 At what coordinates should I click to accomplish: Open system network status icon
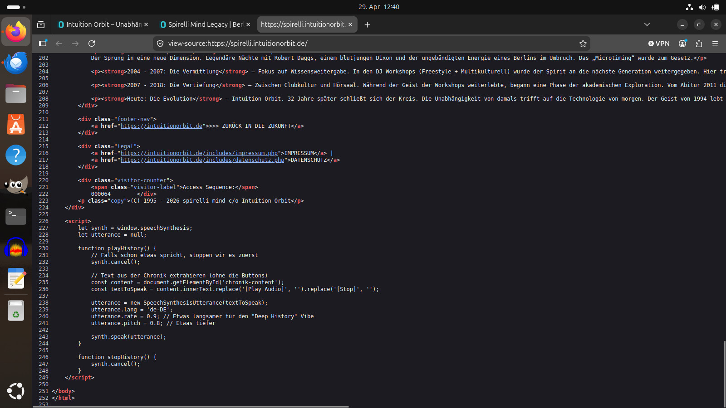coord(689,7)
